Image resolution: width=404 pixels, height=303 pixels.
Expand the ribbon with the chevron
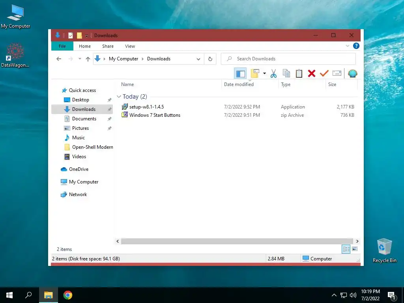pyautogui.click(x=347, y=46)
